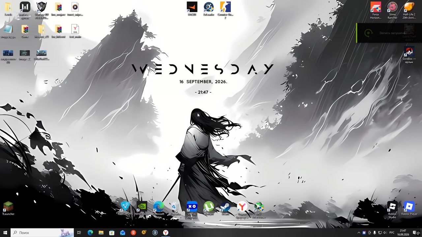Open the Half-Life lambda taskbar icon
Screen dimensions: 422x237
[144, 233]
